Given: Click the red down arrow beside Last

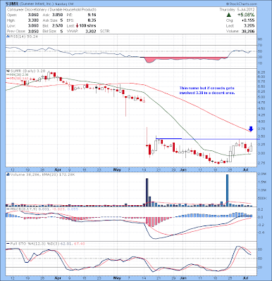Looking at the screenshot, I should click(x=77, y=26).
